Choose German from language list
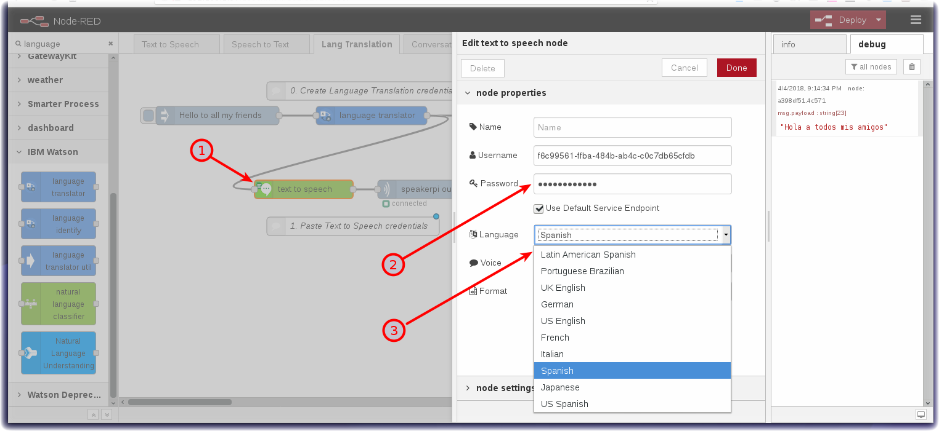939x431 pixels. [632, 304]
